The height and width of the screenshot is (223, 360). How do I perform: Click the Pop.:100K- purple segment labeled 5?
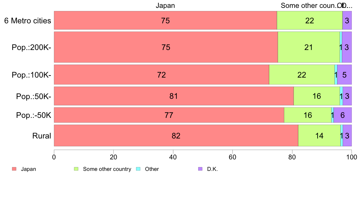coord(344,75)
